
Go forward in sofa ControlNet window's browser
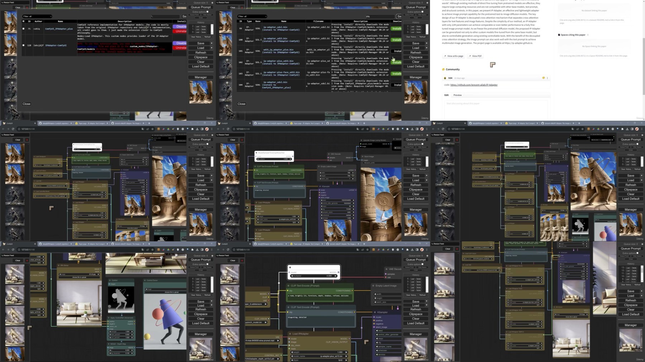click(8, 250)
